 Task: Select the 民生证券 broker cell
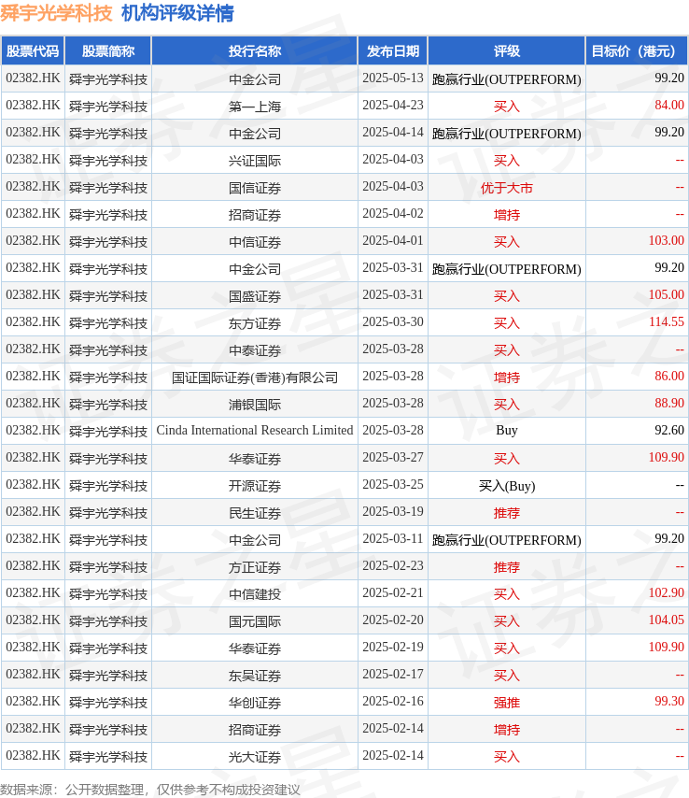coord(255,512)
